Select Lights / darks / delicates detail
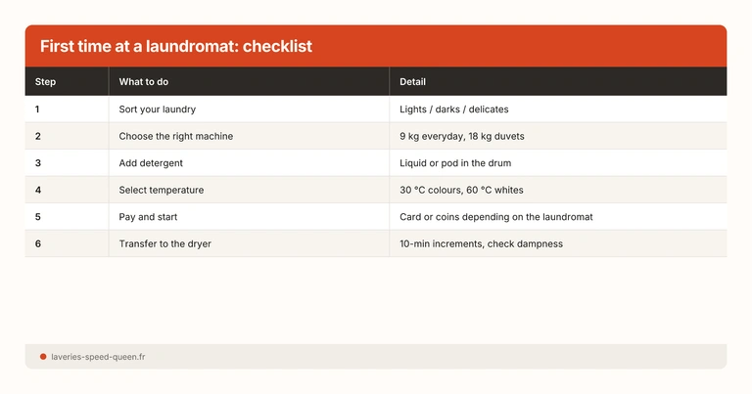This screenshot has width=752, height=394. tap(454, 109)
